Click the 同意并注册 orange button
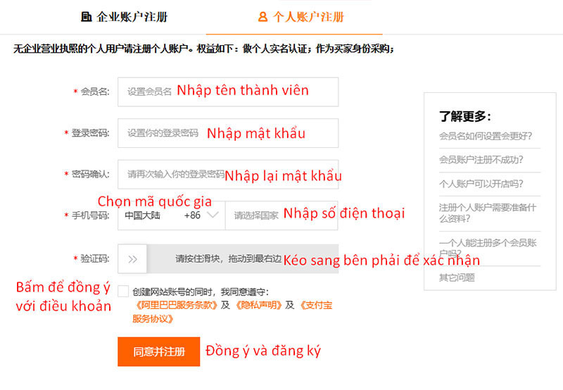The height and width of the screenshot is (390, 563). (x=158, y=351)
